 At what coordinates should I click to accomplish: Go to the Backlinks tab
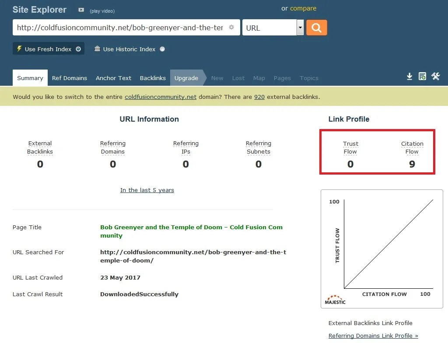click(153, 78)
